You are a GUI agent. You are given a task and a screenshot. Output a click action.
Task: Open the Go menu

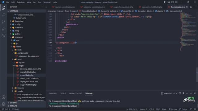click(34, 2)
